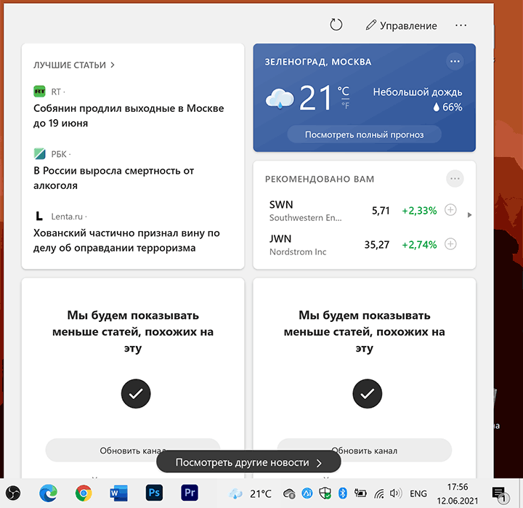Click Посмотреть другие новости button
The width and height of the screenshot is (523, 508).
tap(248, 462)
